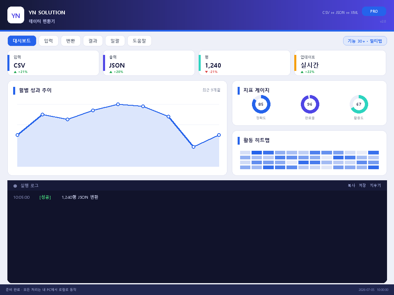
Task: Click the peak data point on the chart
Action: click(118, 104)
